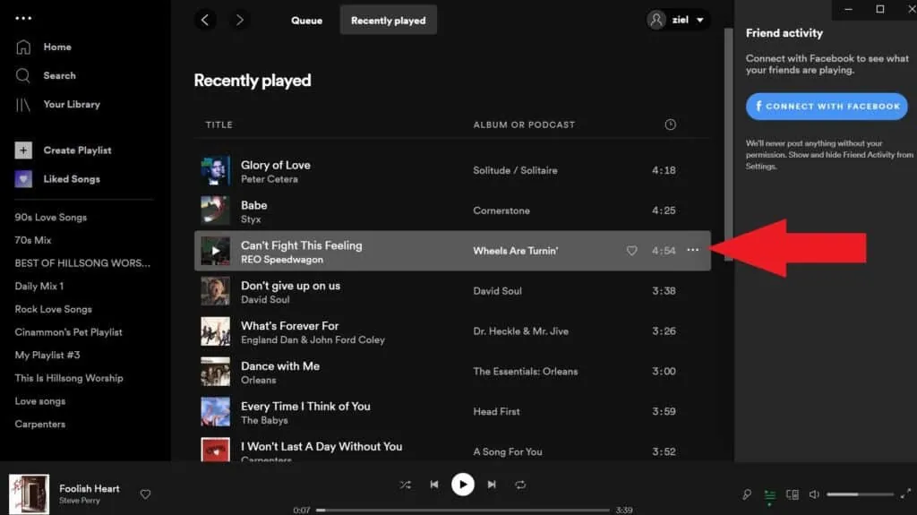Open Wheels Are Turnin' album

pos(515,251)
